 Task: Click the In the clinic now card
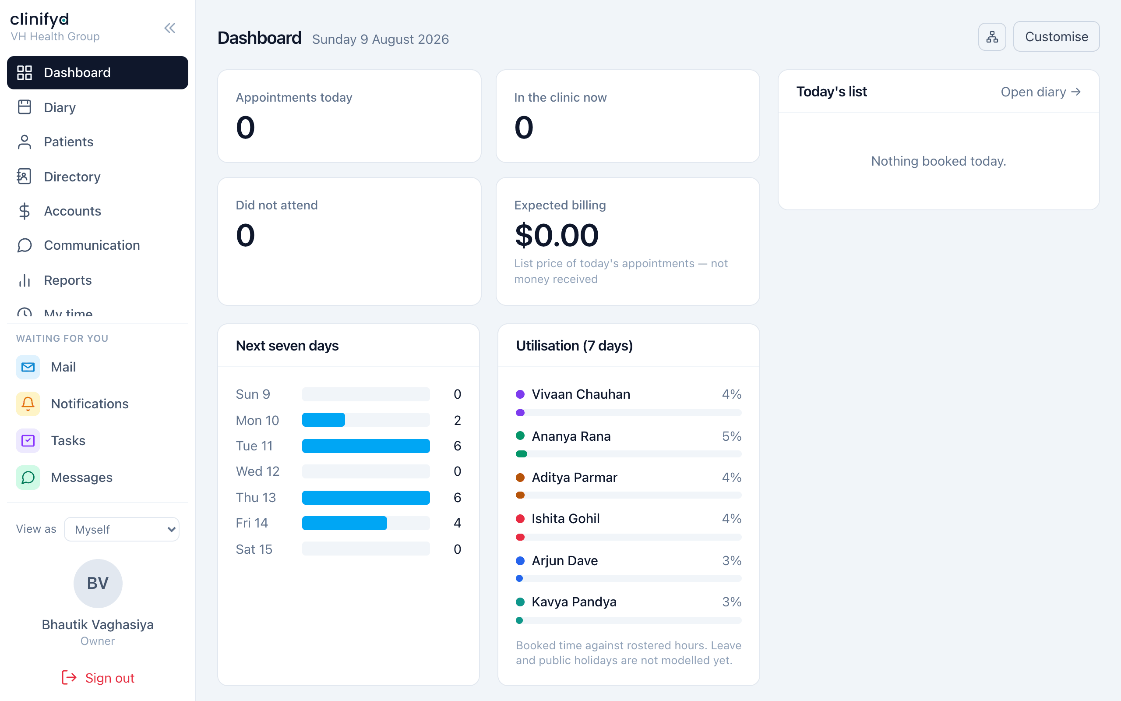(627, 116)
